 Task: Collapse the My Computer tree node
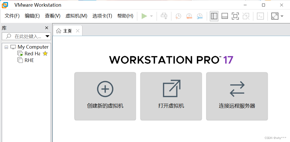pyautogui.click(x=6, y=47)
